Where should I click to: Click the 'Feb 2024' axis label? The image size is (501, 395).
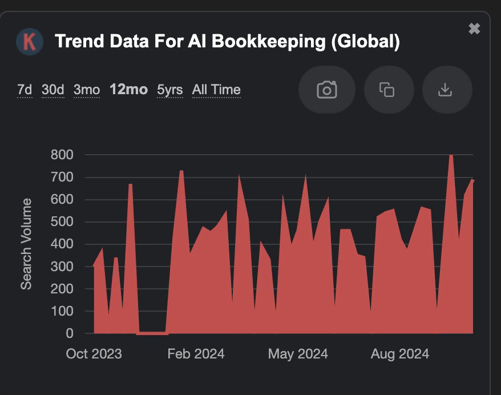[196, 354]
